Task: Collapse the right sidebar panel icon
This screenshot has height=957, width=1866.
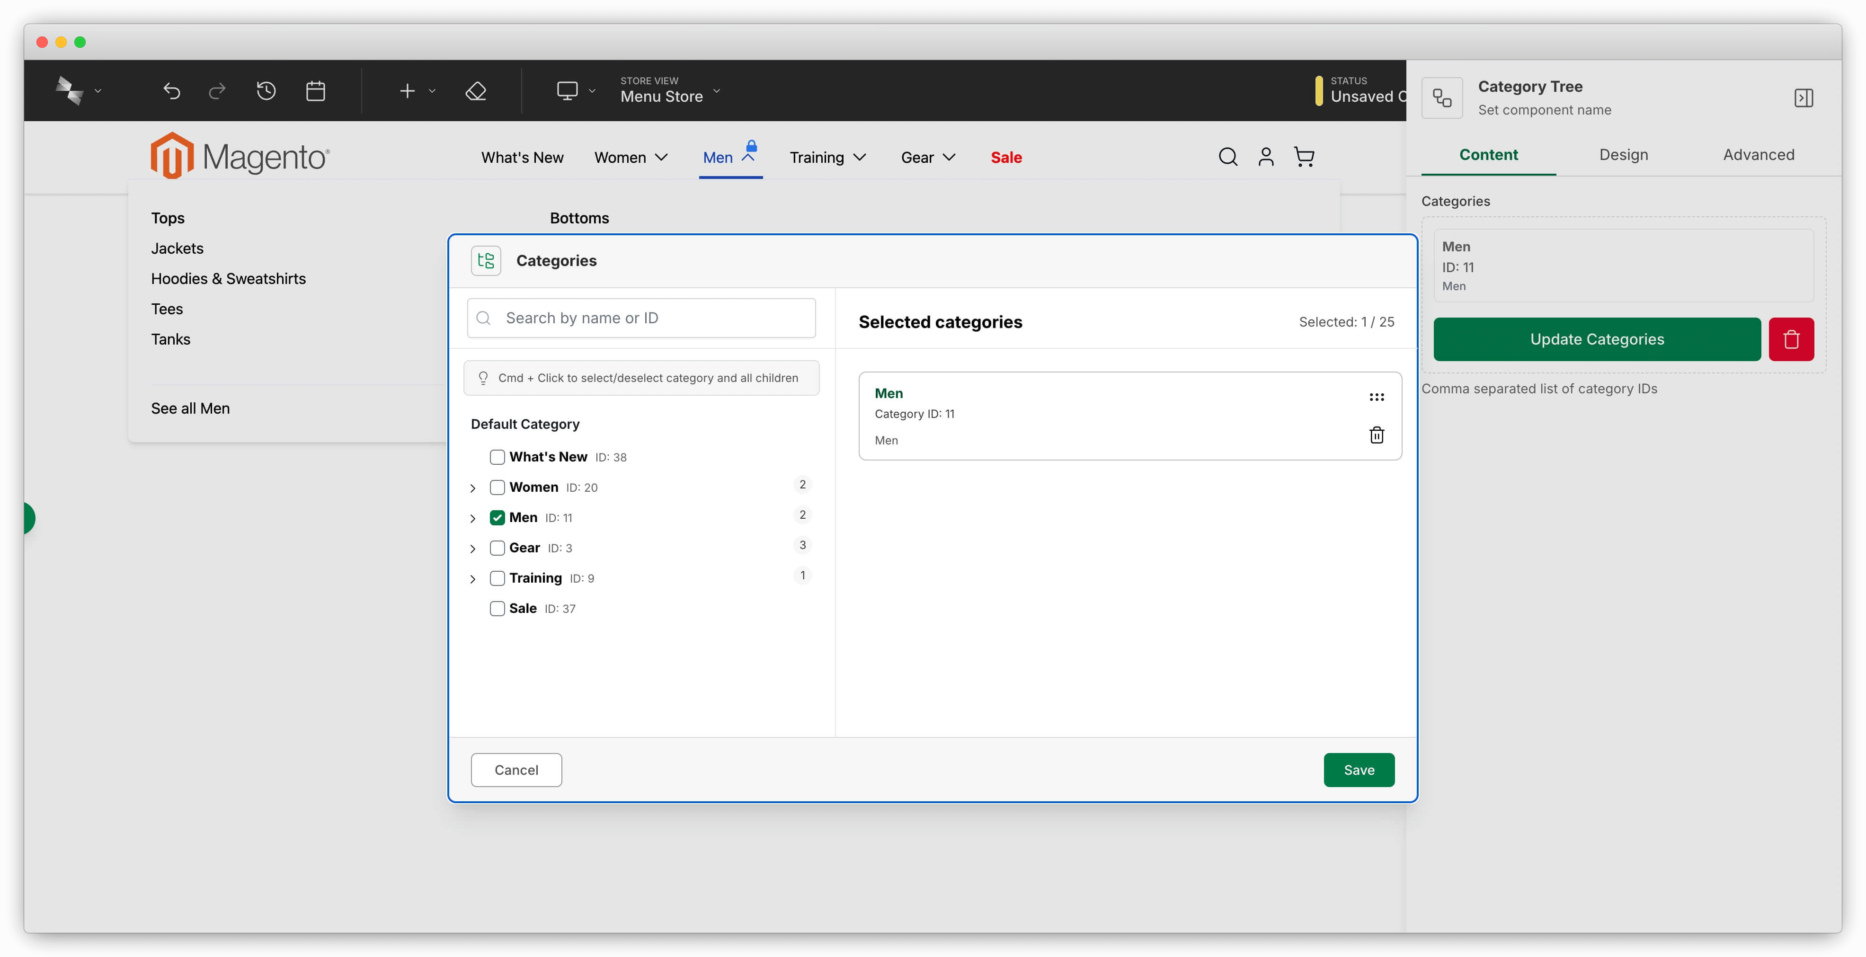Action: pos(1803,98)
